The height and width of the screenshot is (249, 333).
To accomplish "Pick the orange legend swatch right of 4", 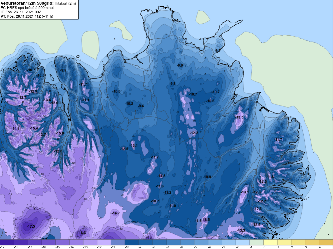I will coord(326,242).
